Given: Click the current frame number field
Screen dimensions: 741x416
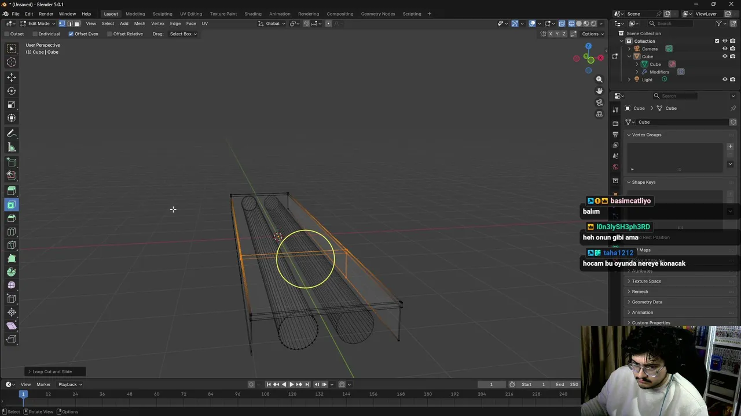Looking at the screenshot, I should [x=491, y=385].
